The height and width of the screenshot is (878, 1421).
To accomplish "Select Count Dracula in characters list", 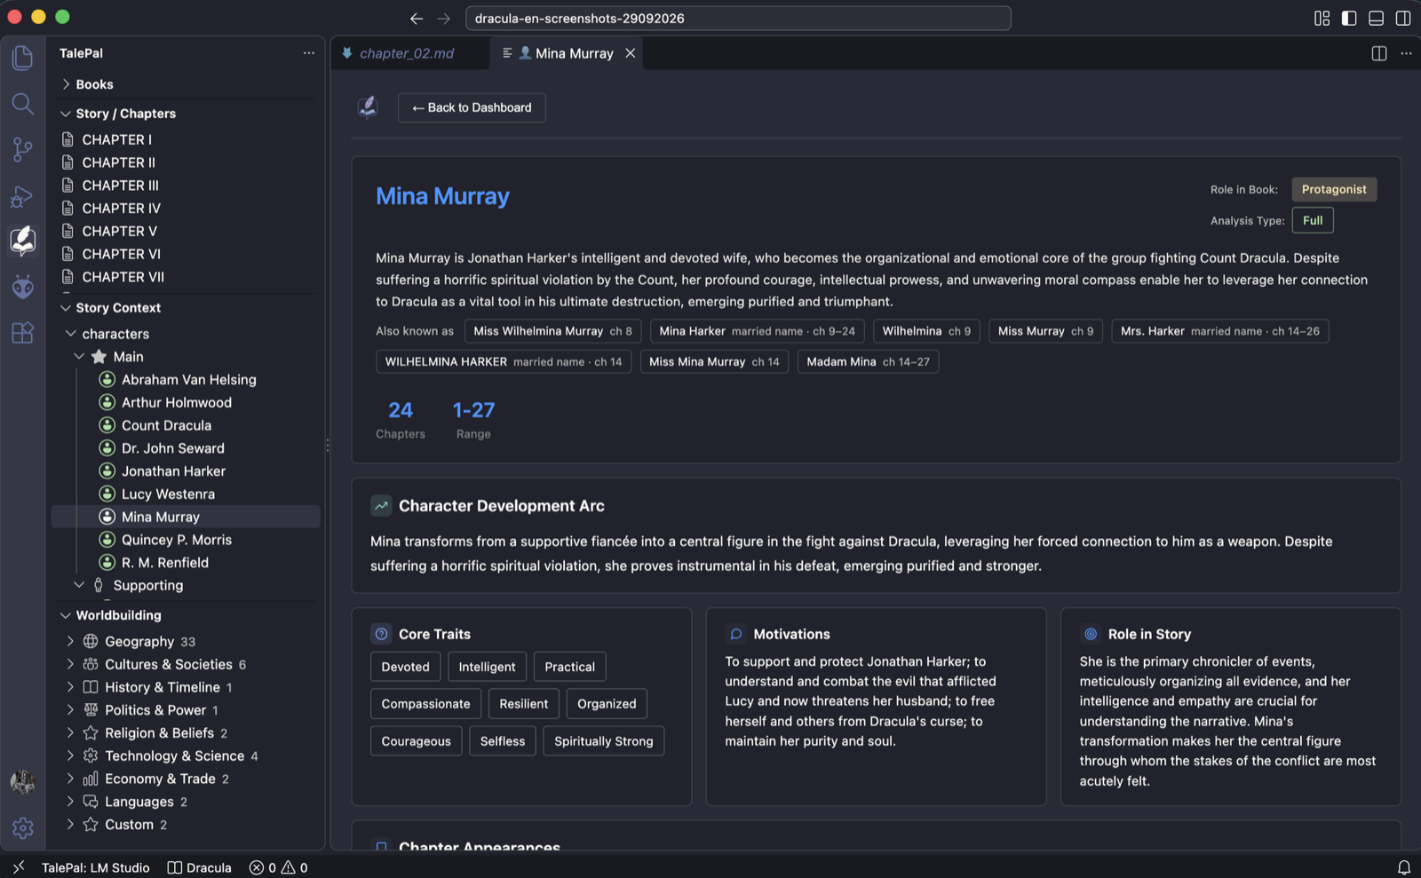I will click(x=166, y=425).
